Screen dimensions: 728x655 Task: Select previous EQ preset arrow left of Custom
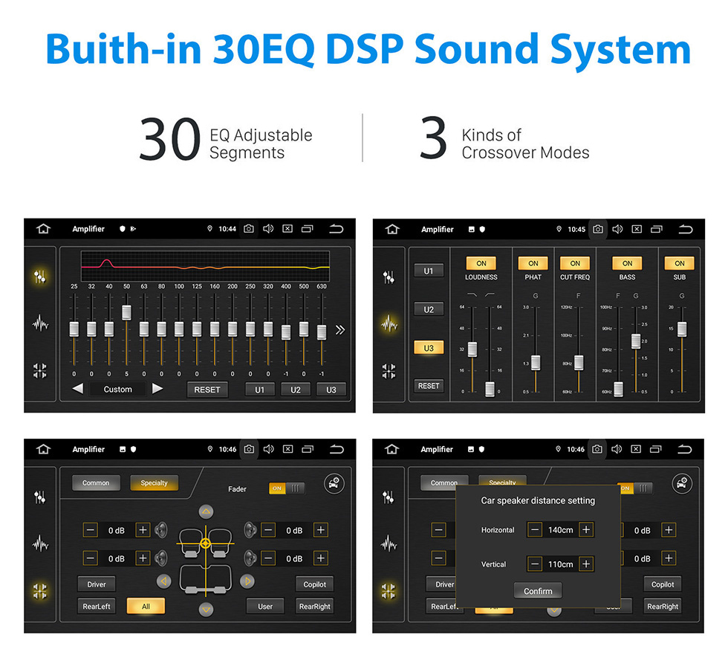pos(78,389)
